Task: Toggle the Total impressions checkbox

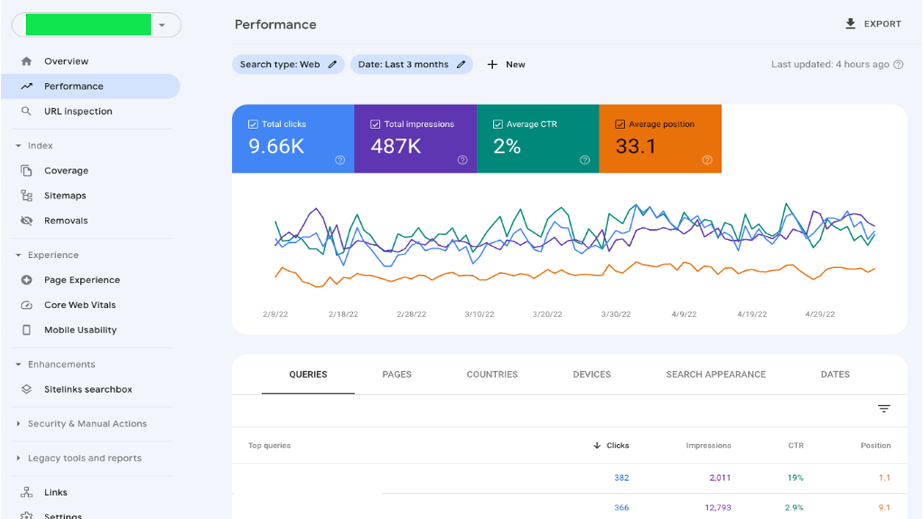Action: click(375, 124)
